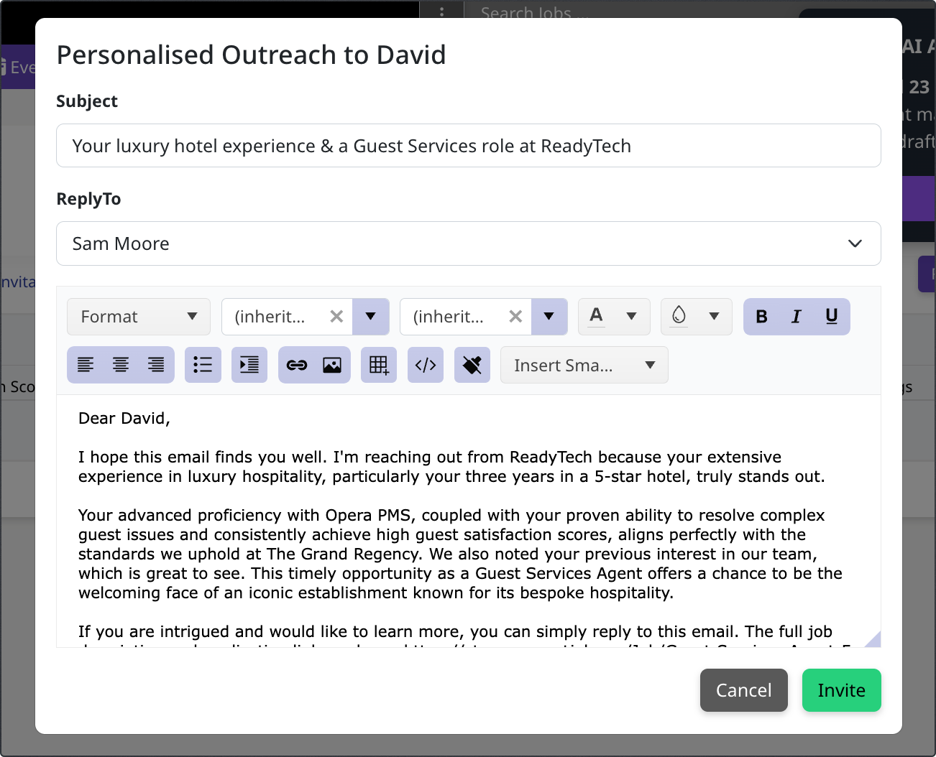Clear the first inherit font field
936x757 pixels.
tap(336, 317)
